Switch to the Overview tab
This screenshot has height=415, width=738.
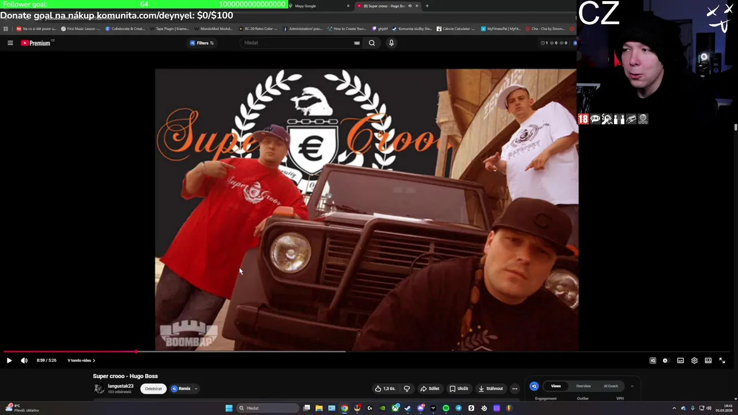pos(583,386)
